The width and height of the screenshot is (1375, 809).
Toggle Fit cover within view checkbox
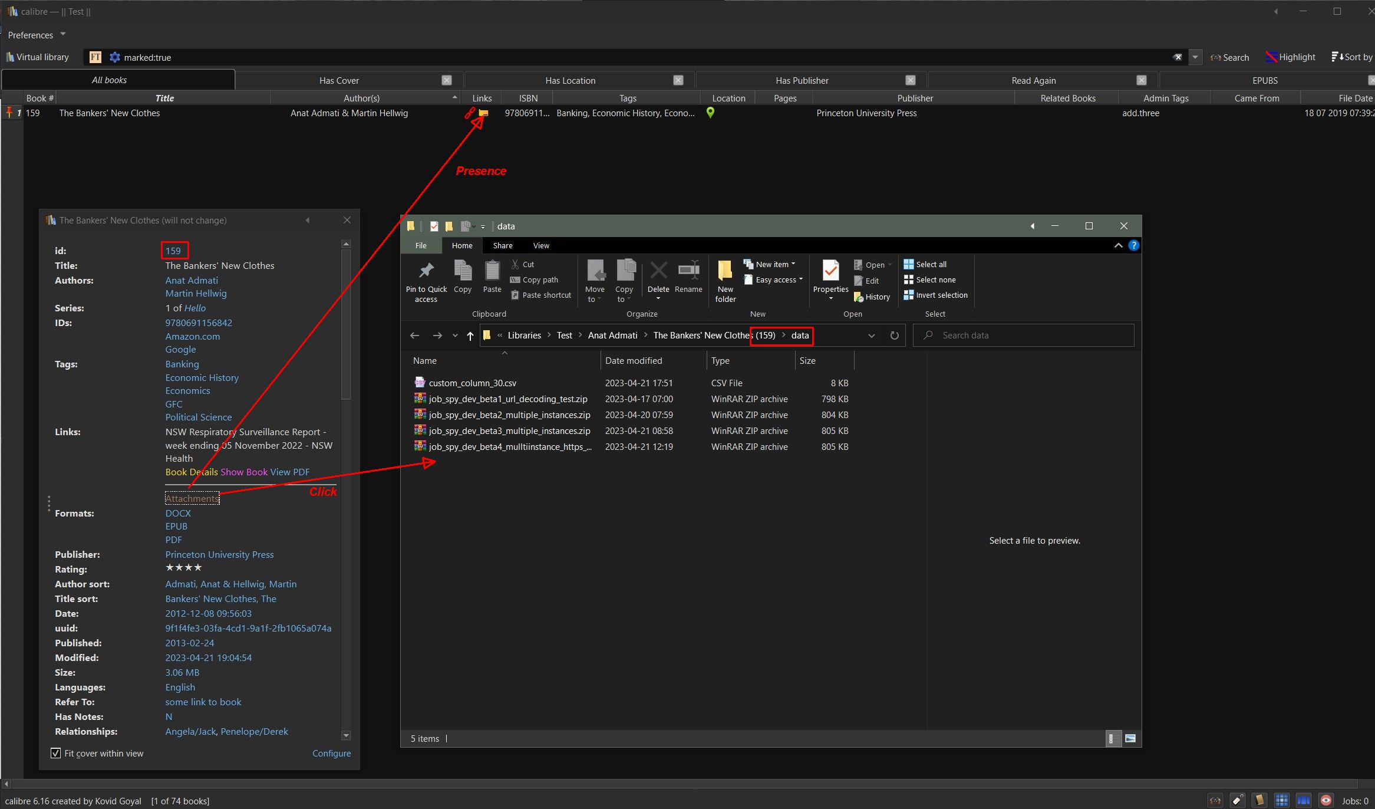pyautogui.click(x=56, y=753)
